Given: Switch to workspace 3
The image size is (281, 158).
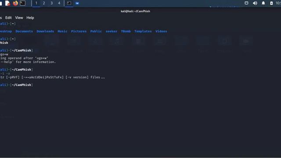Looking at the screenshot, I should pos(52,3).
